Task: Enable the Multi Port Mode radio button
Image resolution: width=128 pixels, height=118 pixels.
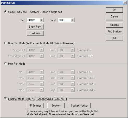Action: 5,64
